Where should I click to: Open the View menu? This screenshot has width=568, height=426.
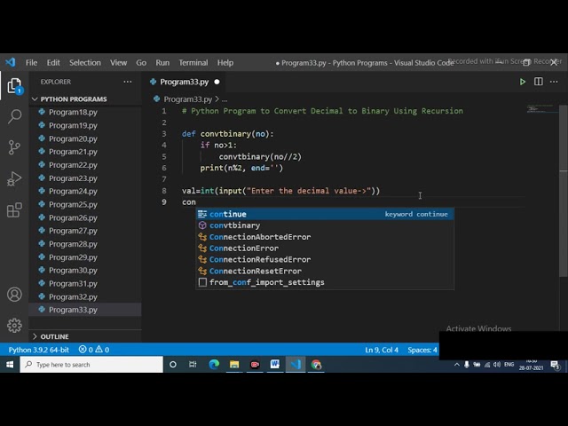coord(118,63)
